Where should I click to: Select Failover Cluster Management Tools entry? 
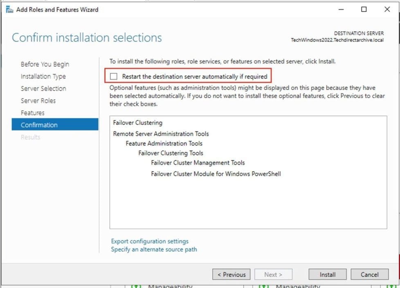tap(198, 163)
